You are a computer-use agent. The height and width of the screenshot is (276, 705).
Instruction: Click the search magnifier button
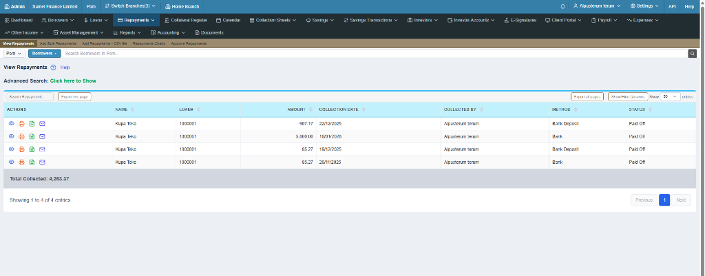click(x=693, y=54)
